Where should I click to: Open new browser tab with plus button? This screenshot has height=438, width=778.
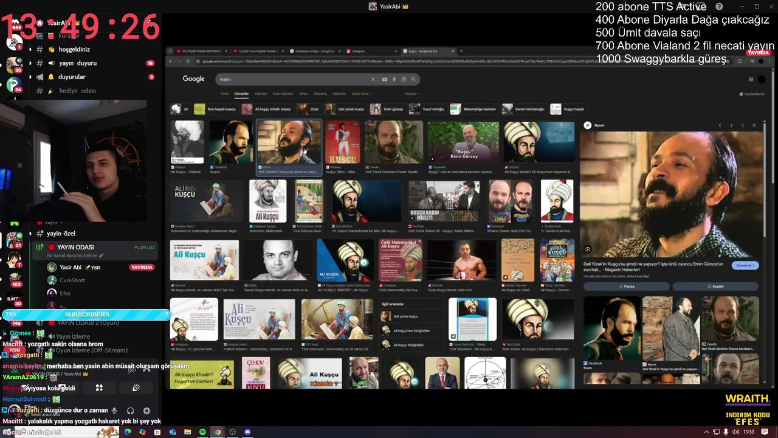pyautogui.click(x=461, y=51)
